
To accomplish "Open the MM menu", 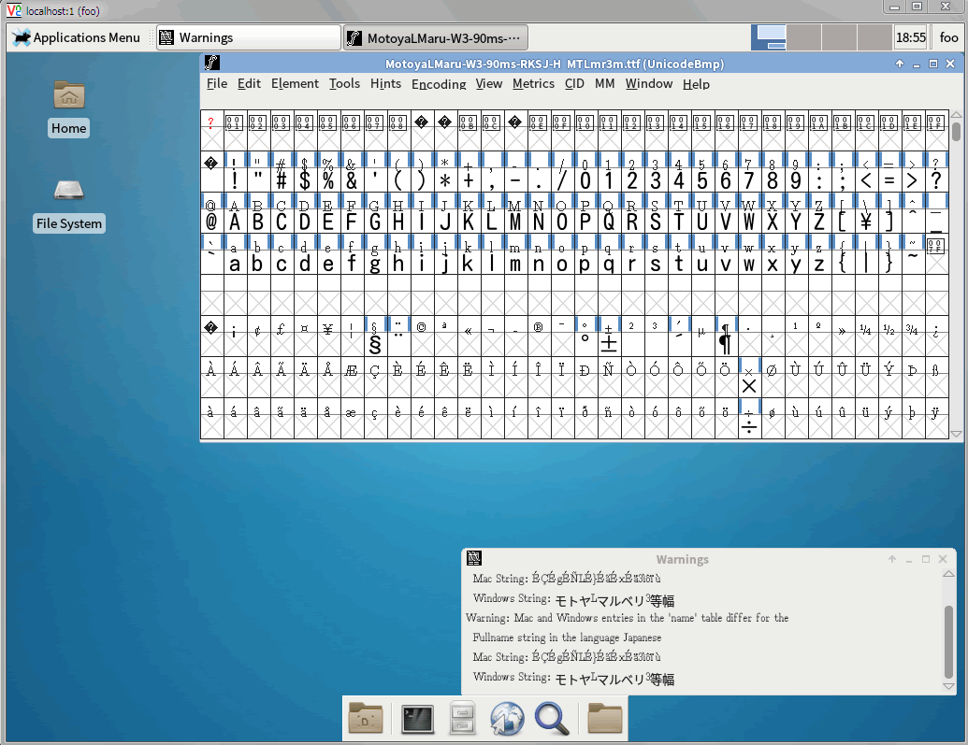I will [x=605, y=83].
